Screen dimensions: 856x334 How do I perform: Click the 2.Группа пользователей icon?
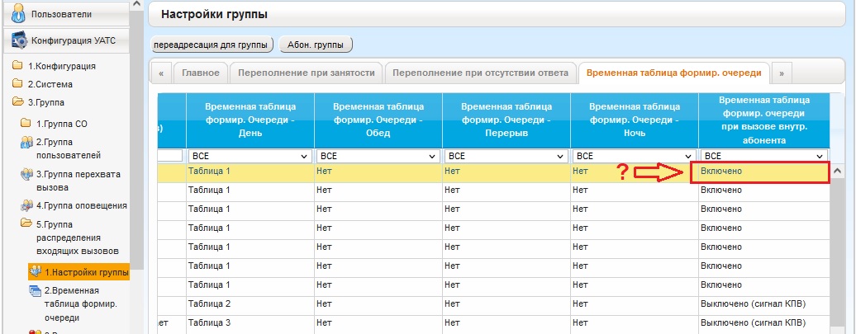pos(26,142)
